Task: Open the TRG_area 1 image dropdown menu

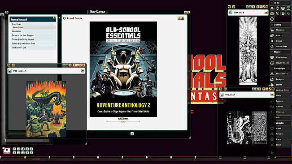Action: [272, 95]
